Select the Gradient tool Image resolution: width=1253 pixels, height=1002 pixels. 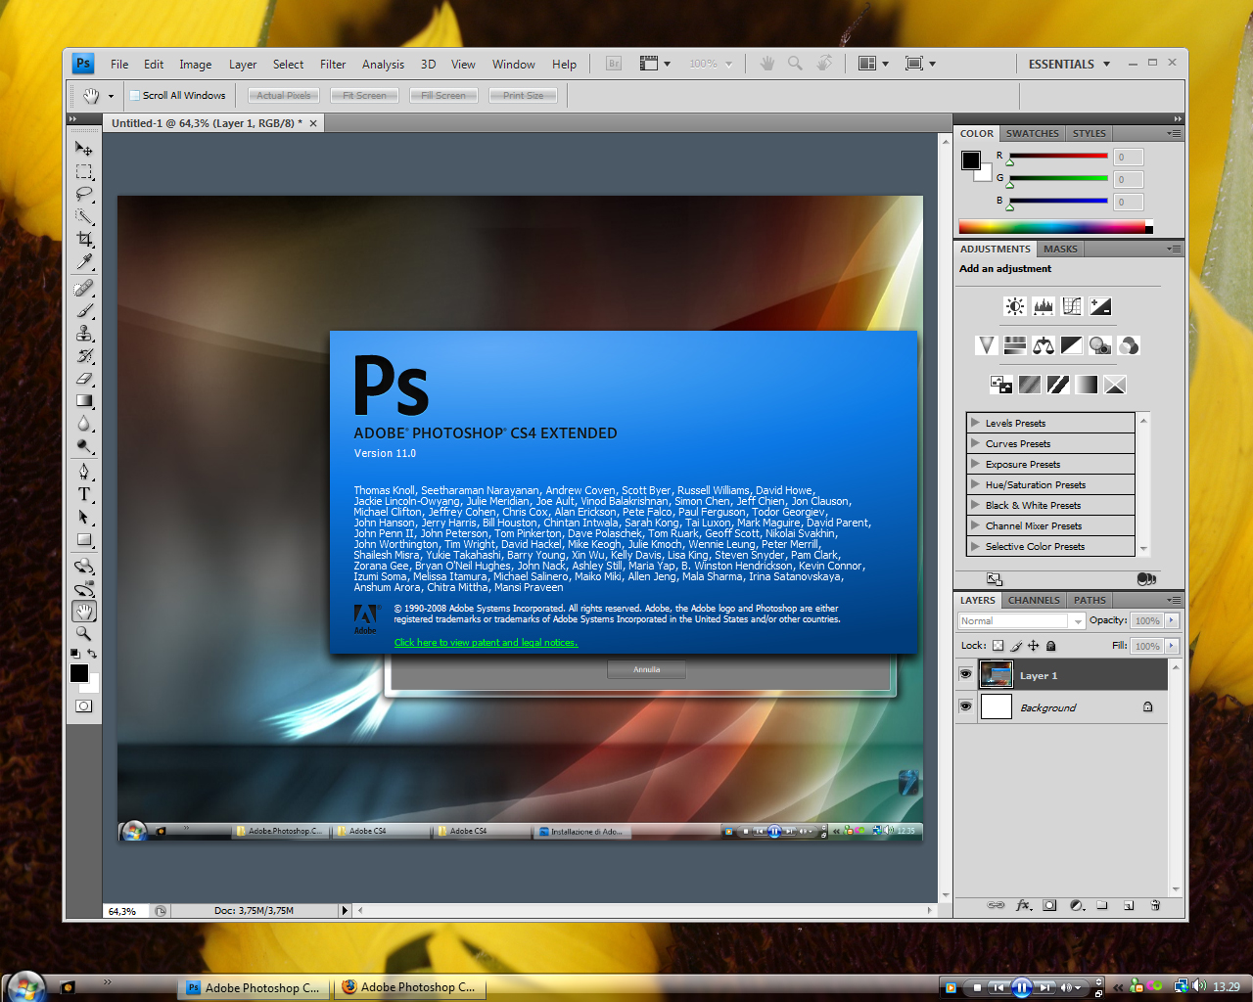84,400
